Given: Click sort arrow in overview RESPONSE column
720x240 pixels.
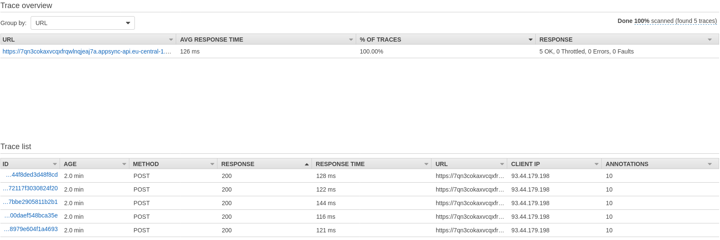Looking at the screenshot, I should (710, 40).
